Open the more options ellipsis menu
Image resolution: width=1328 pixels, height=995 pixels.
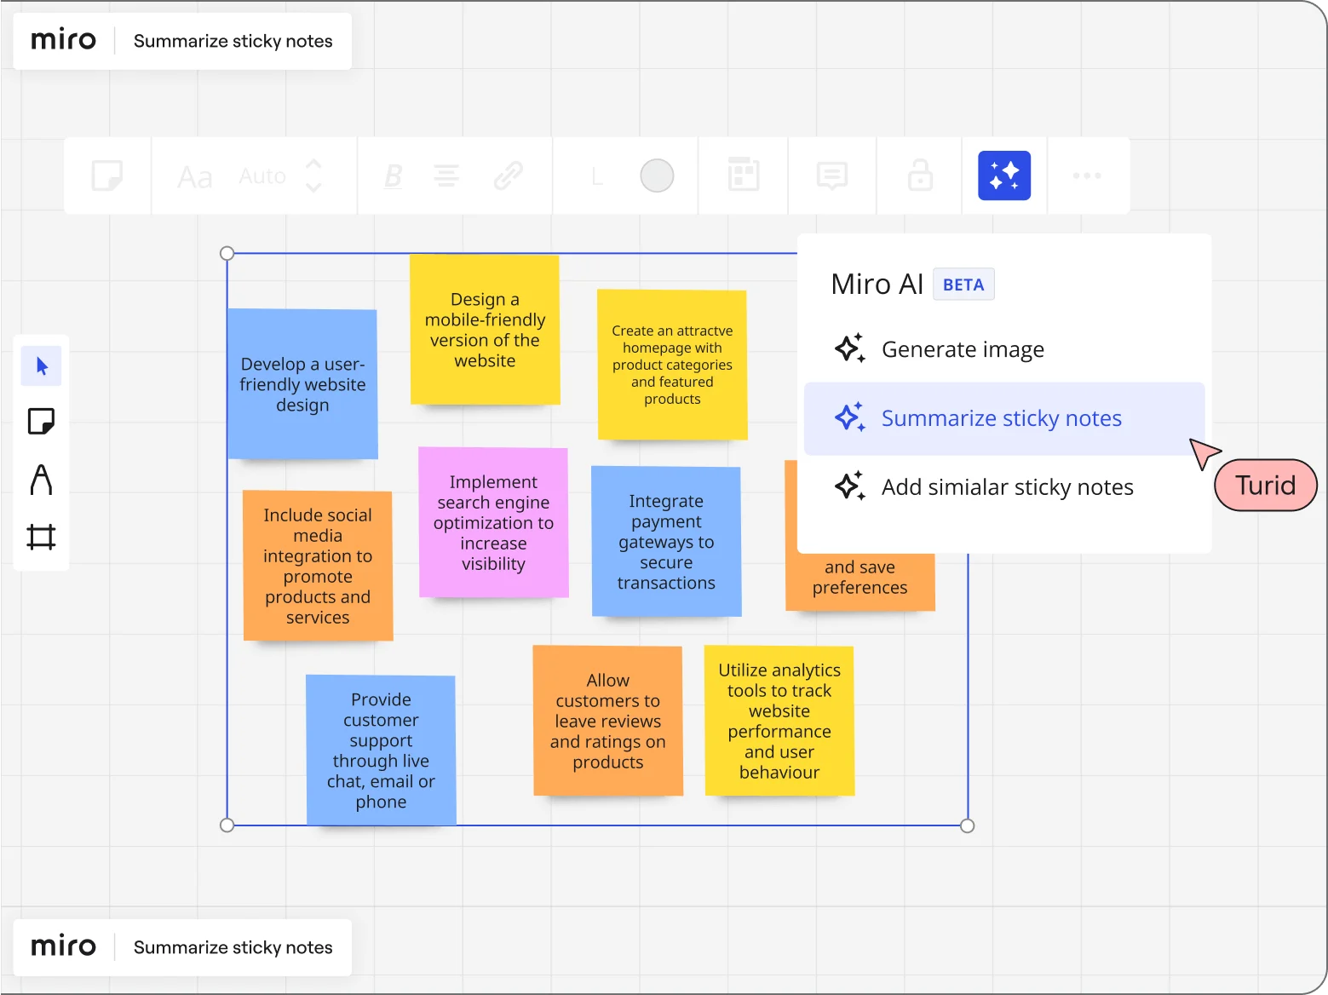[x=1087, y=175]
